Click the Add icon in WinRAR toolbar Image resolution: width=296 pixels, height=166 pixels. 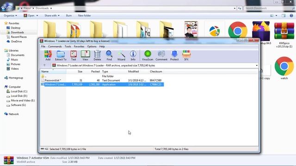(x=48, y=55)
